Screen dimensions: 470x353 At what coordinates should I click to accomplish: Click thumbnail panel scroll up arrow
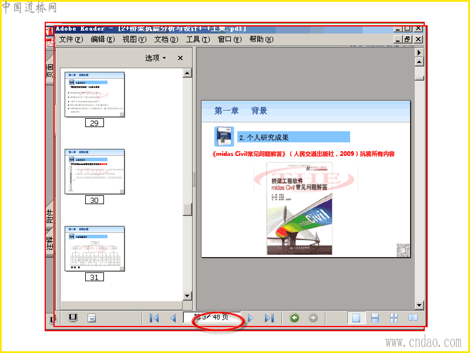[187, 73]
